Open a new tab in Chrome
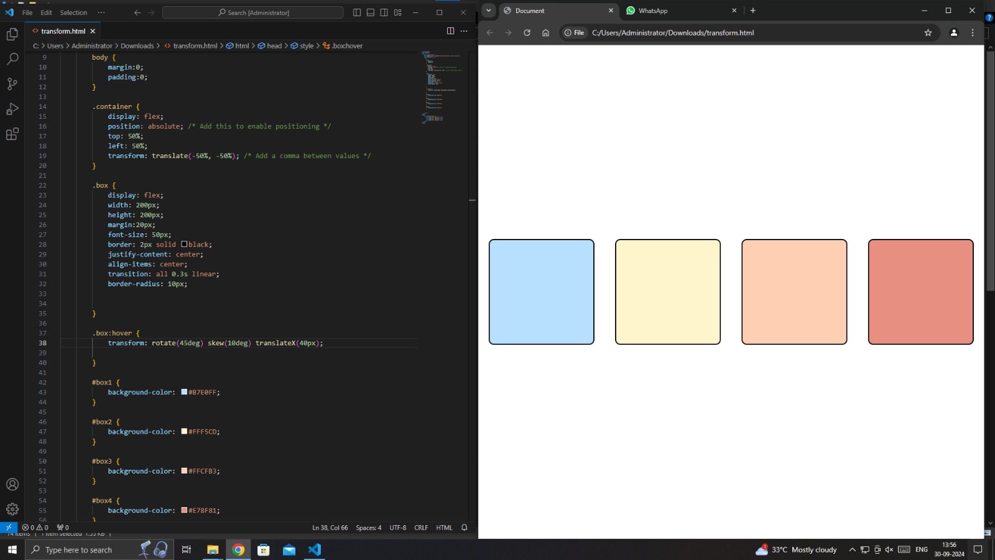This screenshot has height=560, width=995. click(753, 11)
